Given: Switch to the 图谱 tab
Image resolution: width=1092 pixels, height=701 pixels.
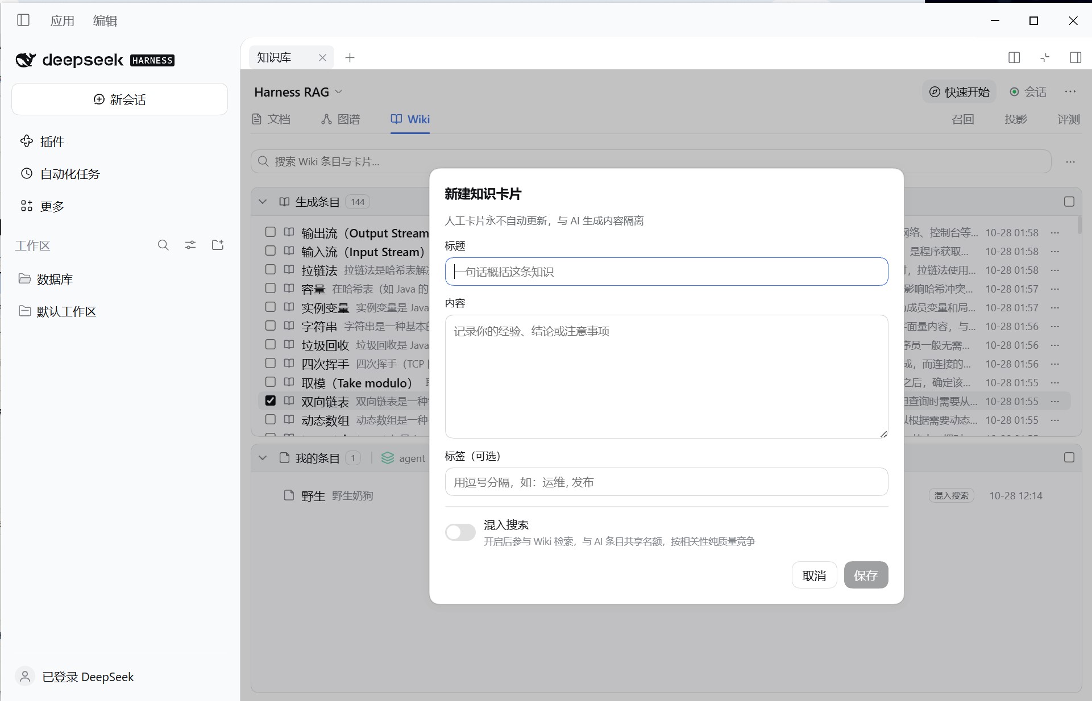Looking at the screenshot, I should (x=341, y=119).
